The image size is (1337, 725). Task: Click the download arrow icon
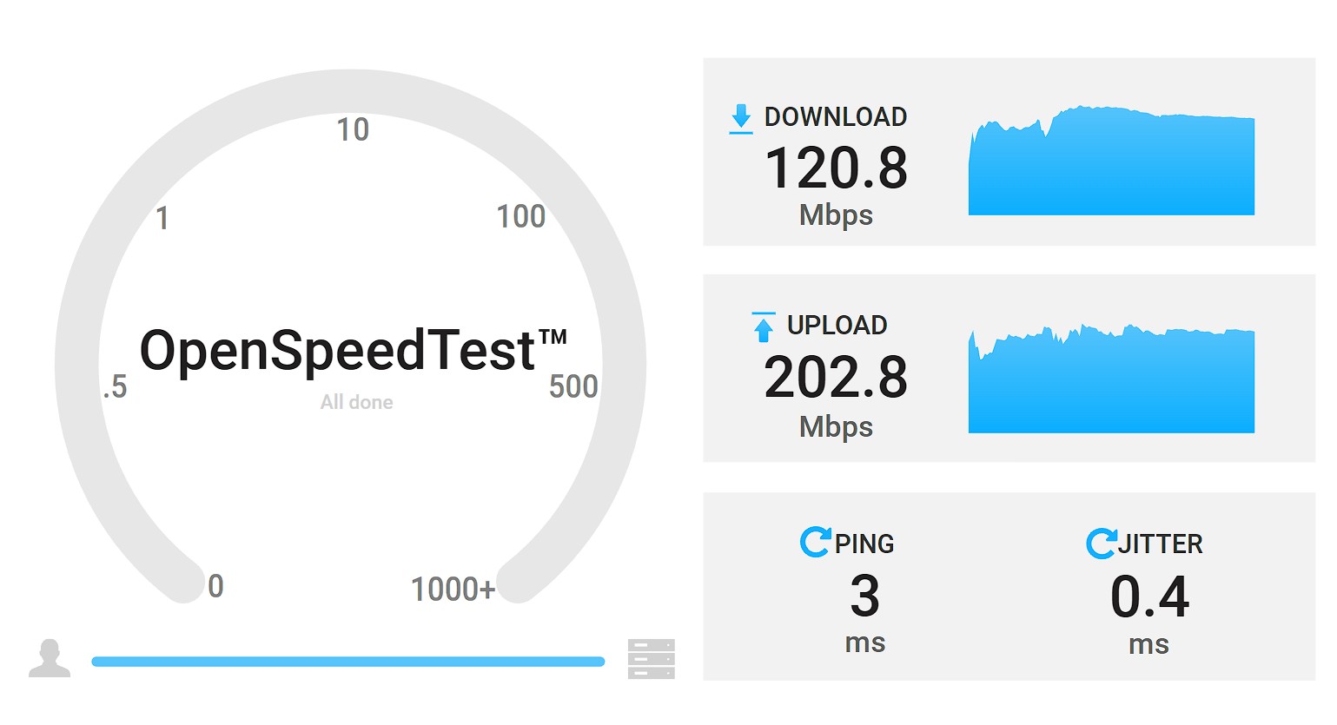click(x=740, y=118)
